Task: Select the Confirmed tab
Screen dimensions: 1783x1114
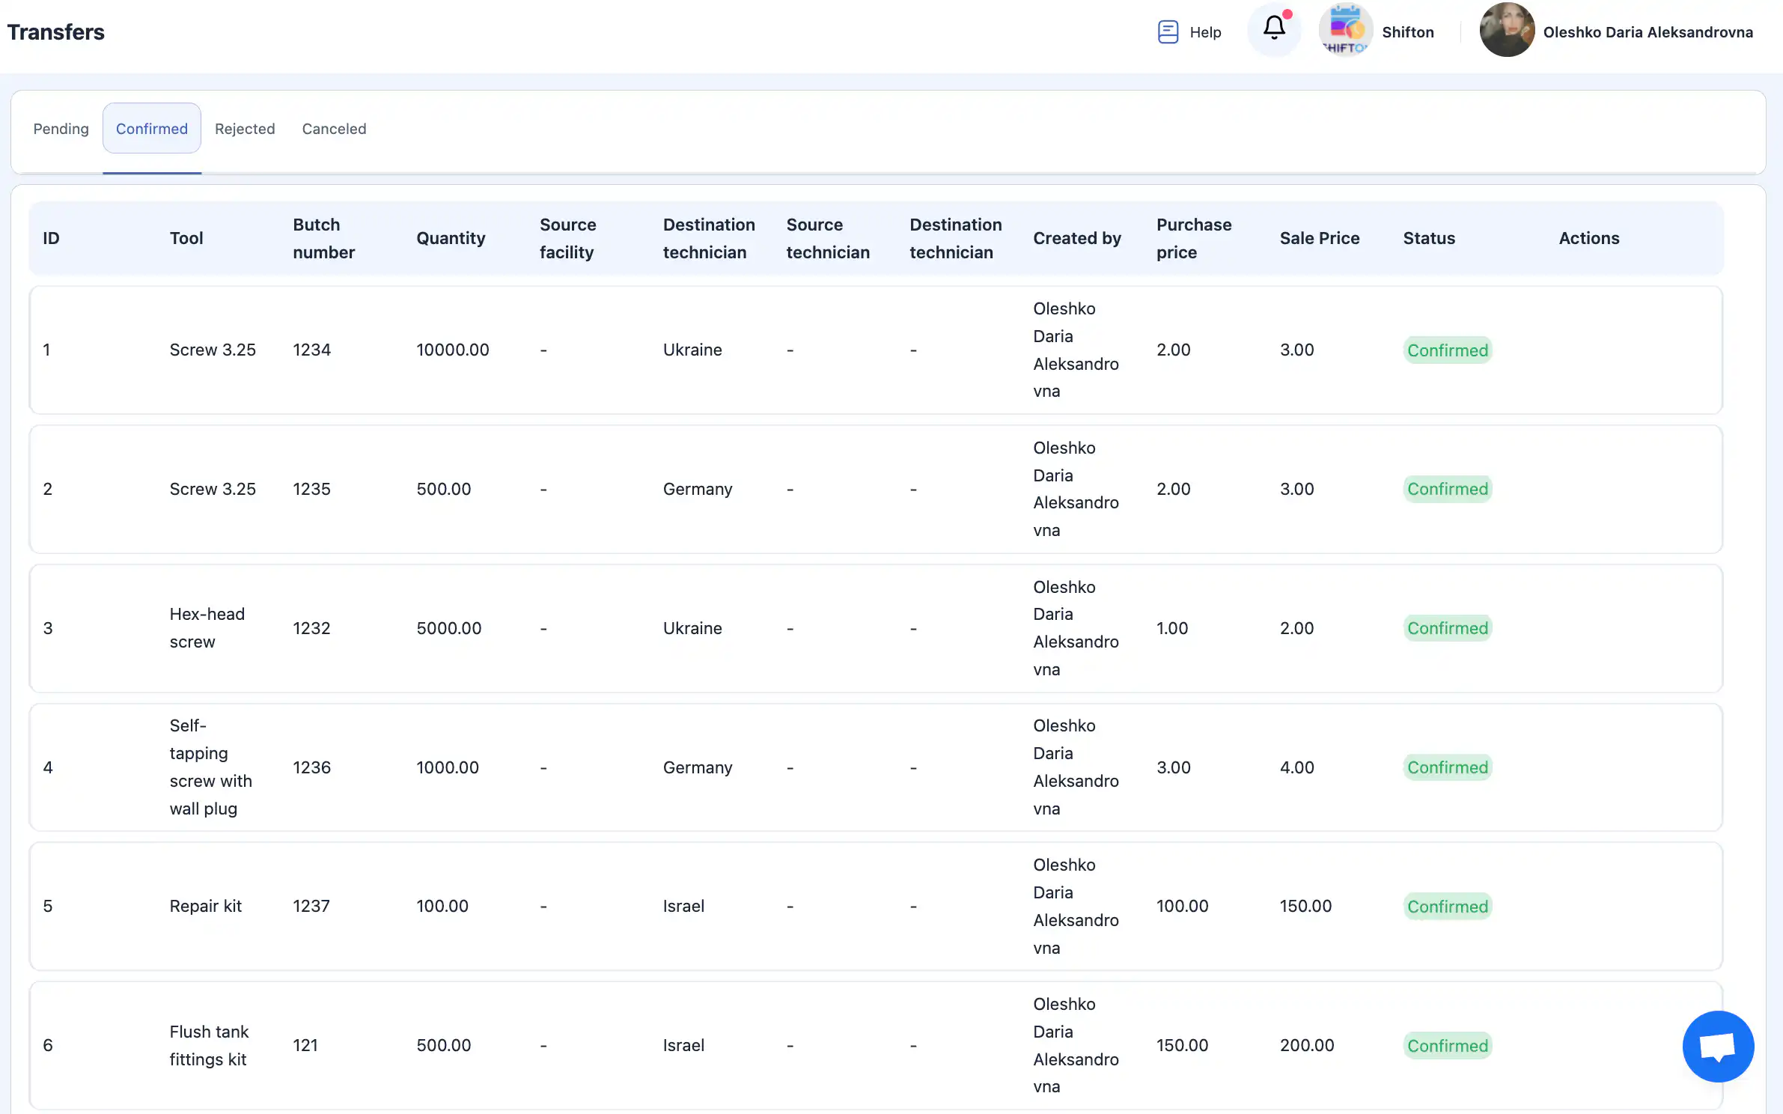Action: point(151,129)
